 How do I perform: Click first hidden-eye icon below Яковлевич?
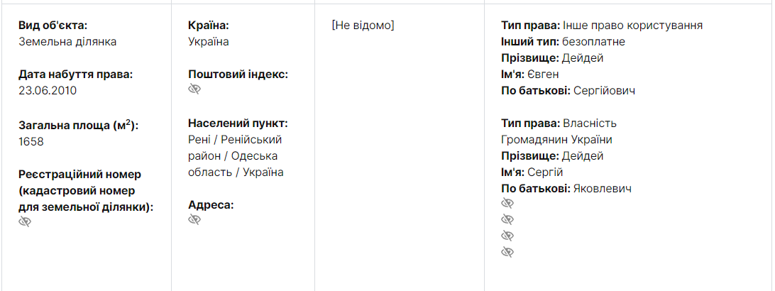click(507, 203)
